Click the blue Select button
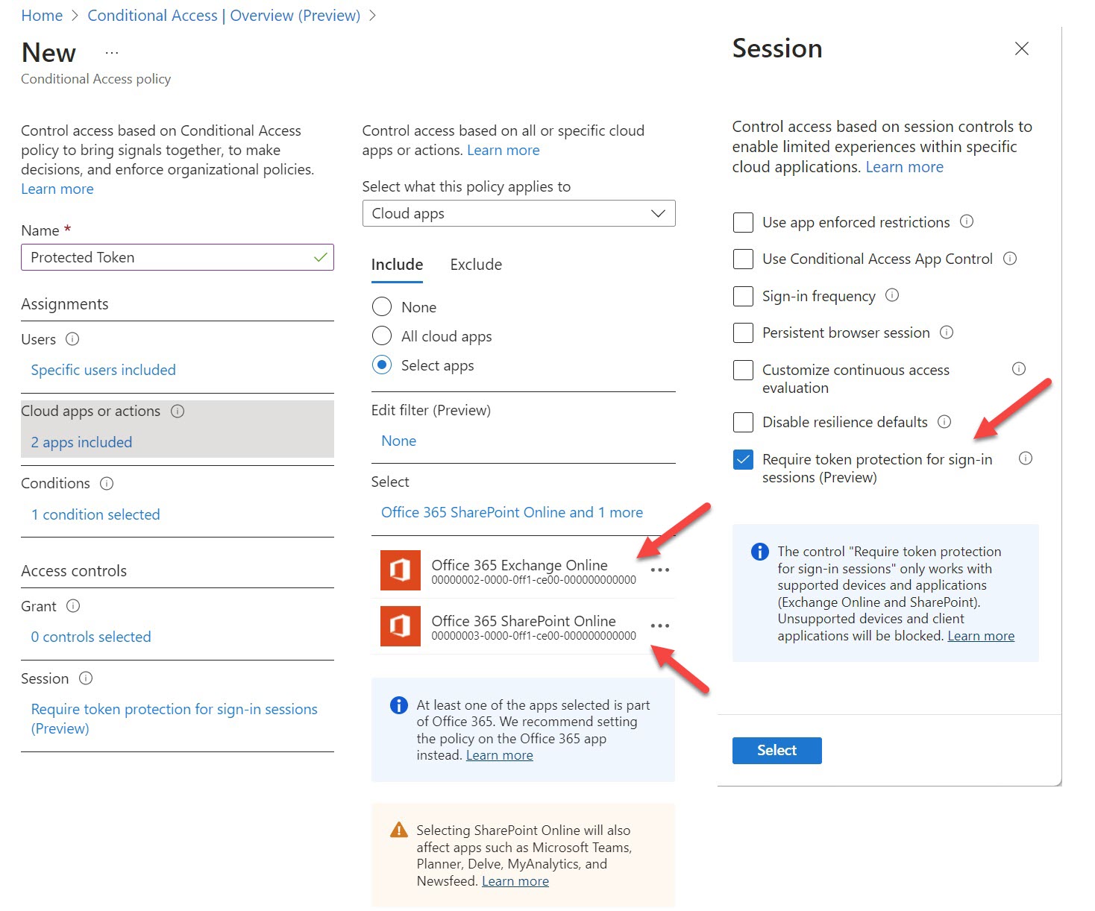 click(x=776, y=751)
